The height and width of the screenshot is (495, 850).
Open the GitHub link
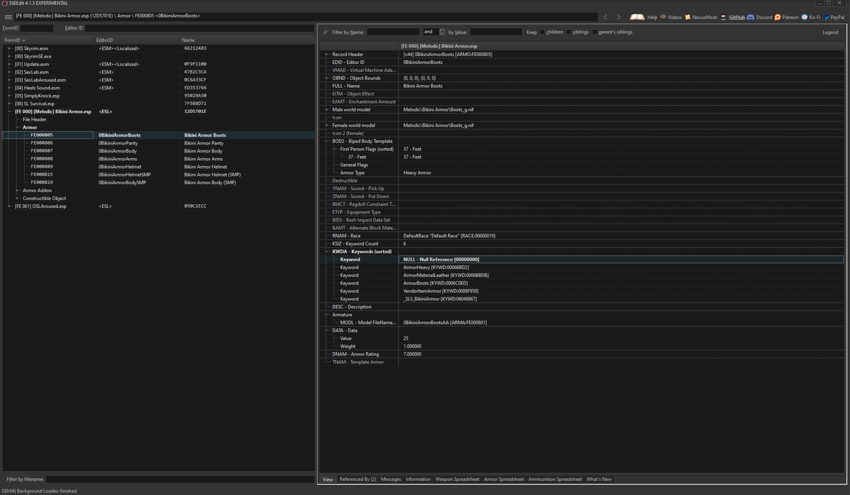click(x=733, y=17)
